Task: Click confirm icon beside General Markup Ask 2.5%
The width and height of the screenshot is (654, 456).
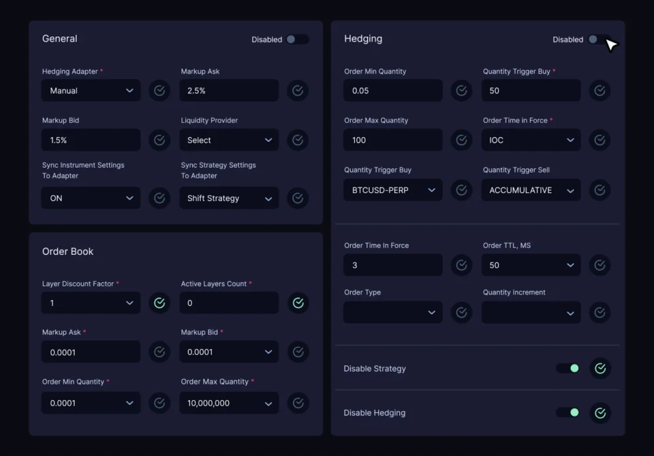Action: [x=298, y=91]
